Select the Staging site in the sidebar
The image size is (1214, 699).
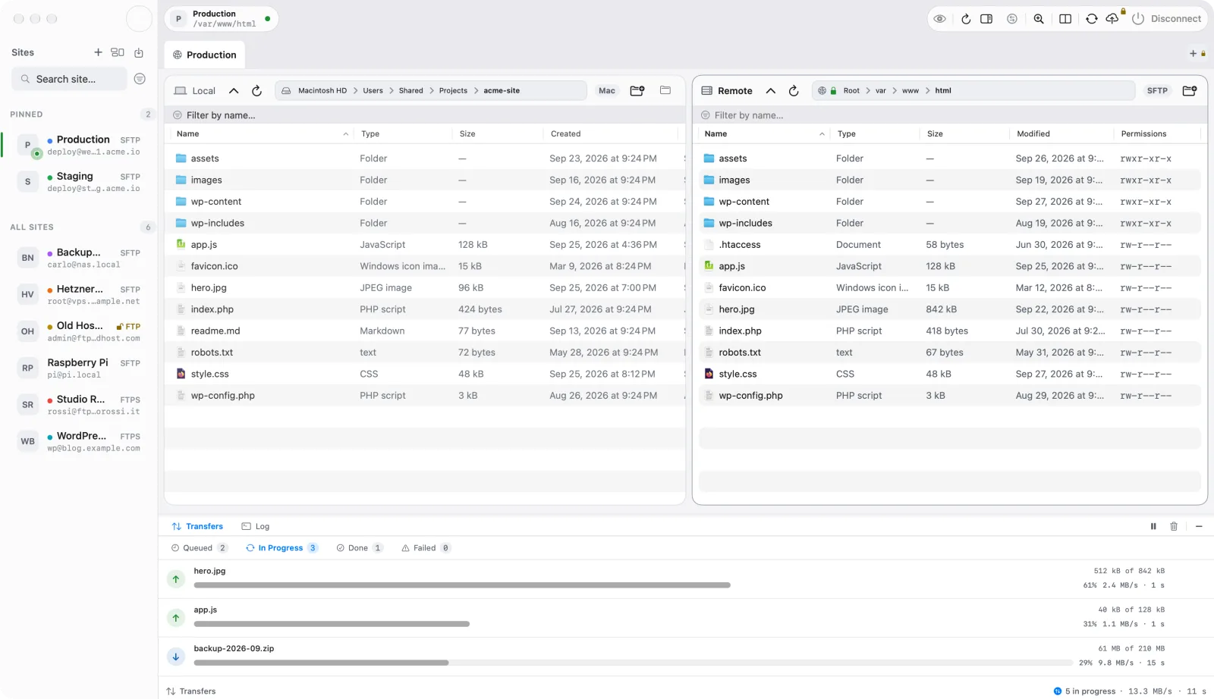(80, 182)
